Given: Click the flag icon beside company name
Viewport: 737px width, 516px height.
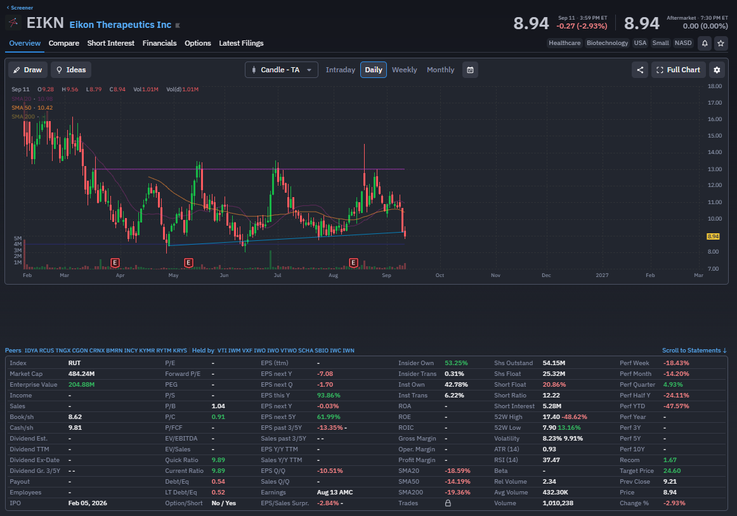Looking at the screenshot, I should [178, 25].
